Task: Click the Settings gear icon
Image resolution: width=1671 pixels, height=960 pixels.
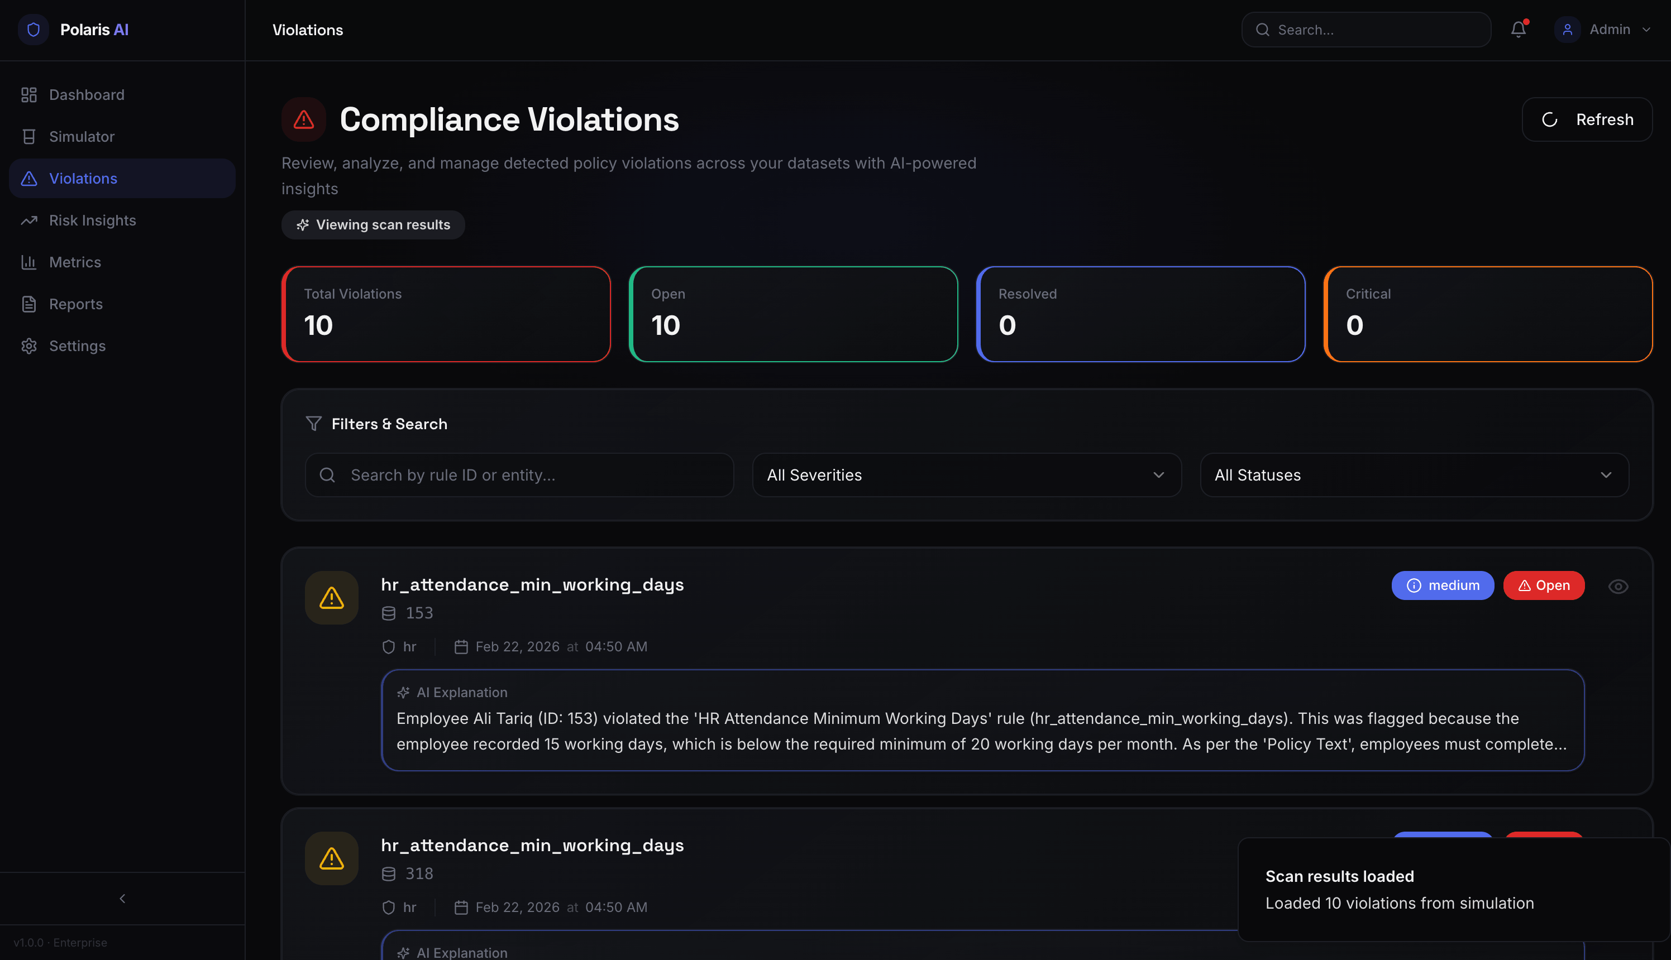Action: pyautogui.click(x=29, y=345)
